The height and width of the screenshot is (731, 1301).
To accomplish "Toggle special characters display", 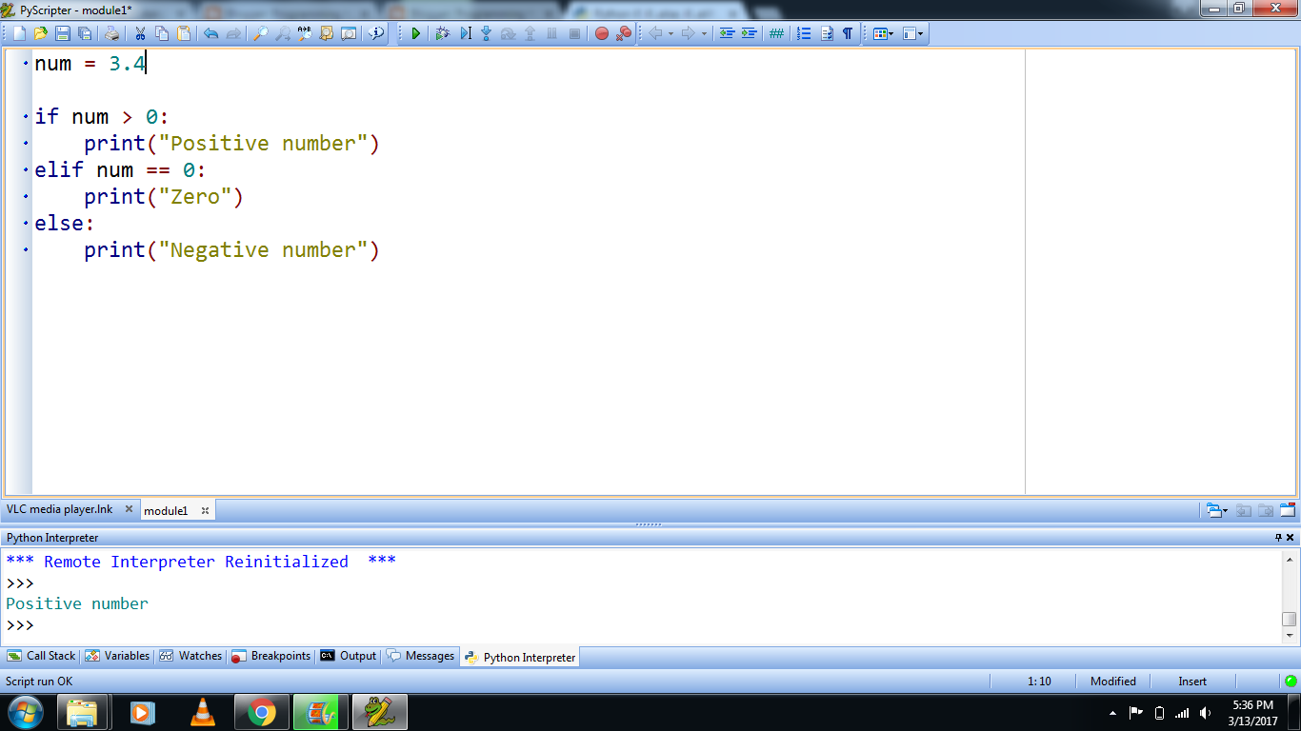I will [847, 33].
